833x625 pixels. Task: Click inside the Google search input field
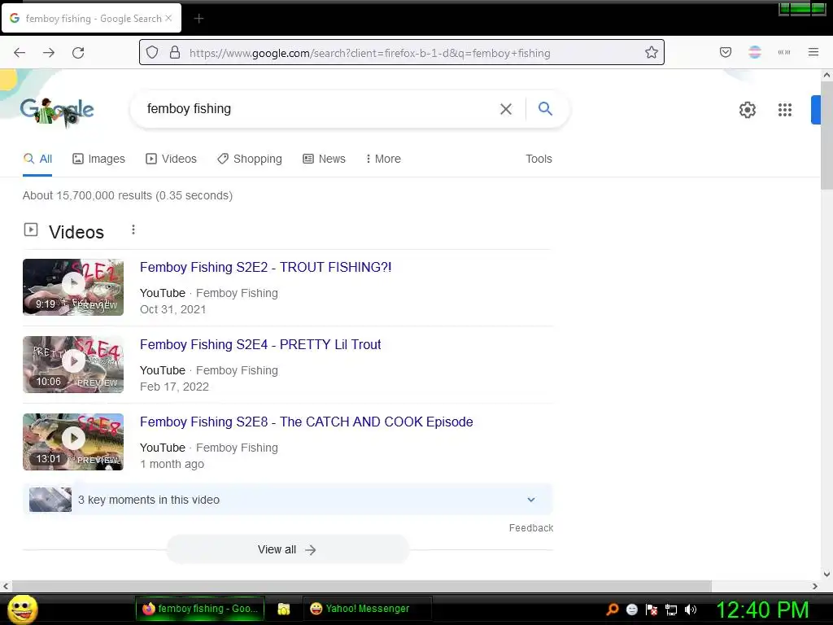pos(319,109)
